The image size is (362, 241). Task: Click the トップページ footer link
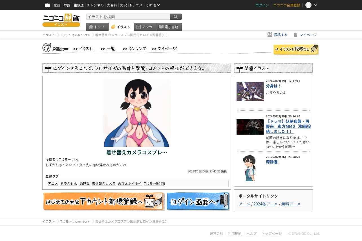272,234
